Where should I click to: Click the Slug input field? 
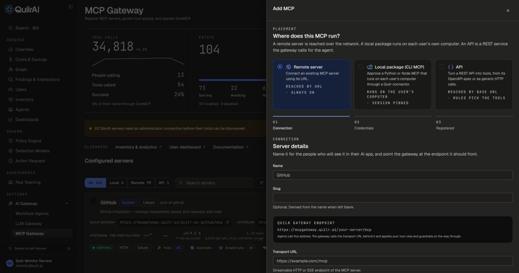point(393,198)
